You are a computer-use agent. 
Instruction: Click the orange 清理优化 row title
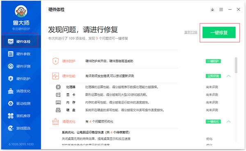point(69,122)
